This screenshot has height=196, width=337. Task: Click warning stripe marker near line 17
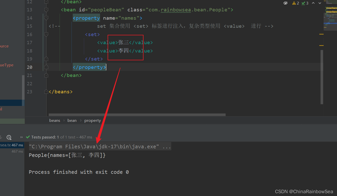[321, 45]
